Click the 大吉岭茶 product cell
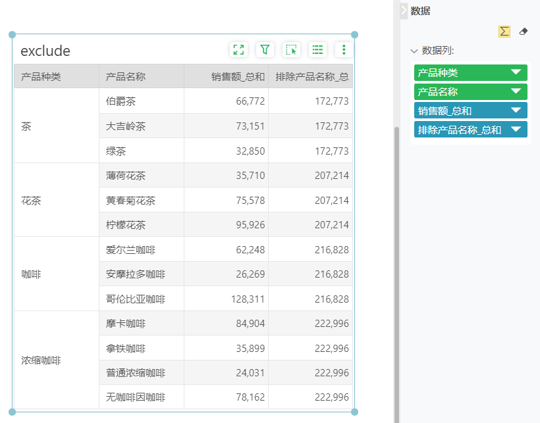This screenshot has width=540, height=423. (x=141, y=126)
